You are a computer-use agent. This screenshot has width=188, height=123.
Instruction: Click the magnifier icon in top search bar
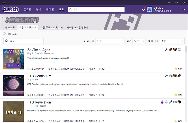tap(70, 9)
